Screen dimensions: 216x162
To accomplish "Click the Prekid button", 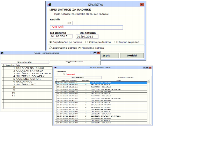I will 131,56.
